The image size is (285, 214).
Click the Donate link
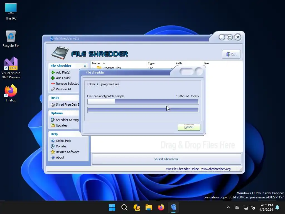[x=61, y=146]
